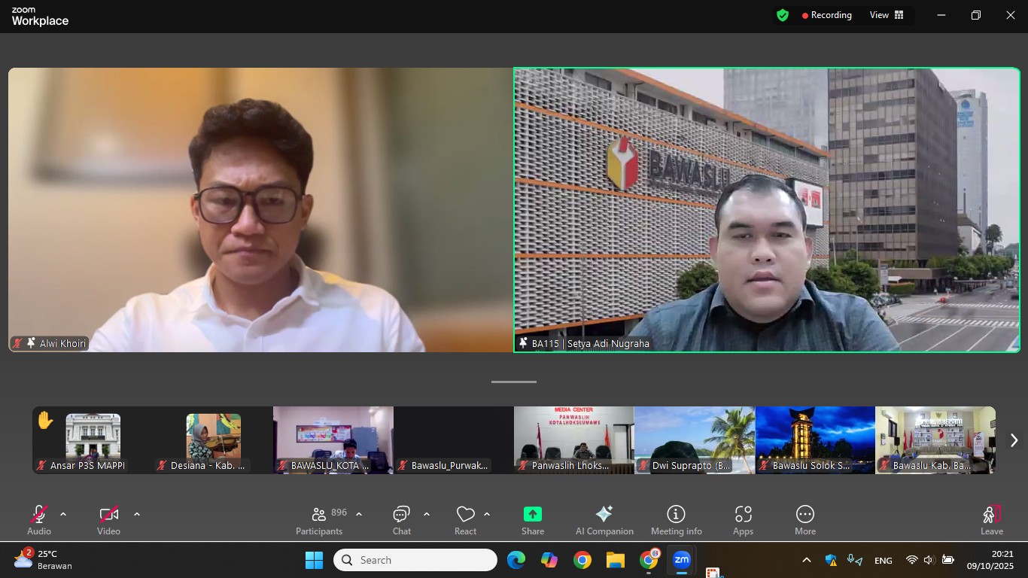Open the Chat panel
1028x578 pixels.
click(x=401, y=520)
